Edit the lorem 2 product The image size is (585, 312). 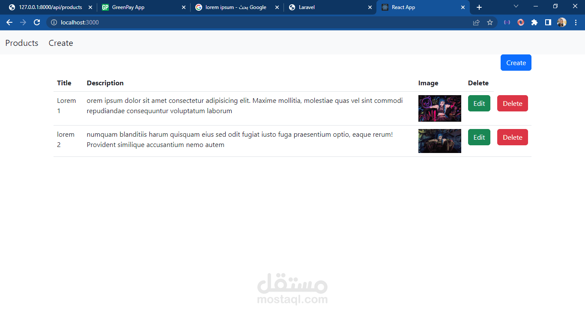pyautogui.click(x=479, y=137)
